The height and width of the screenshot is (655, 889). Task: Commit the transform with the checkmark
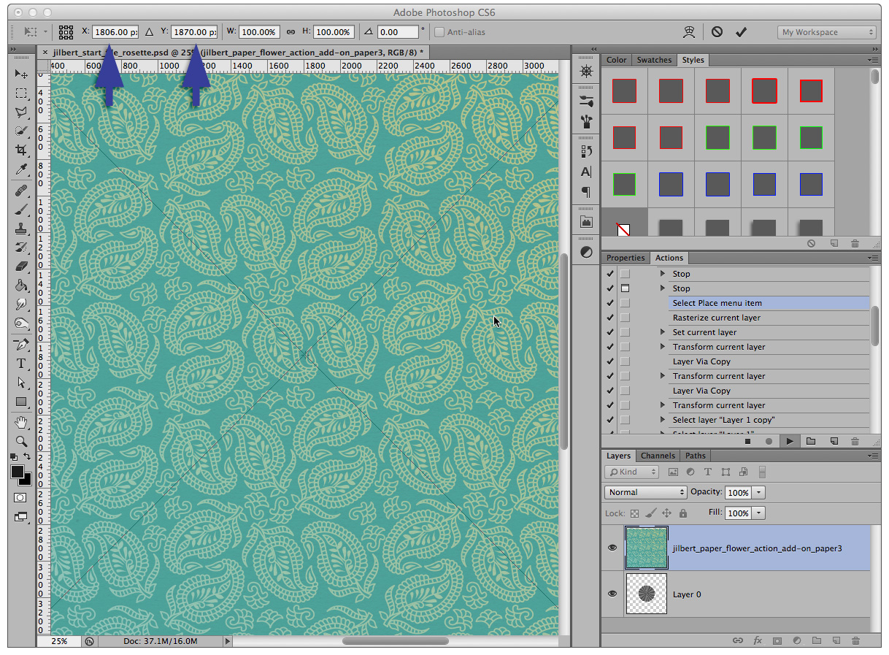coord(741,32)
